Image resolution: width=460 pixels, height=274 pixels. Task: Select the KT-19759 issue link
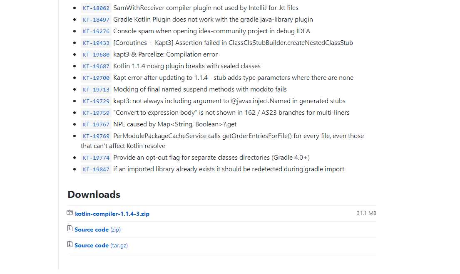click(x=96, y=113)
